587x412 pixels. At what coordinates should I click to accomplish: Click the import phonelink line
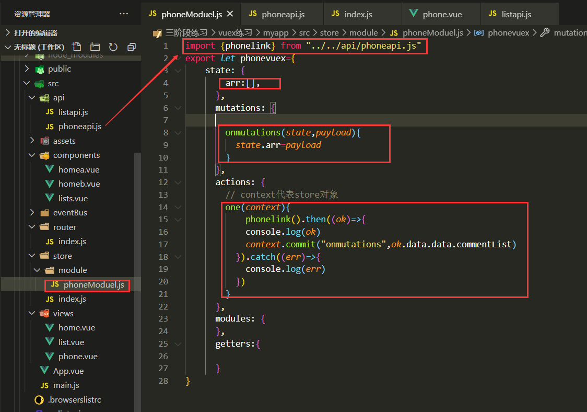pos(303,45)
